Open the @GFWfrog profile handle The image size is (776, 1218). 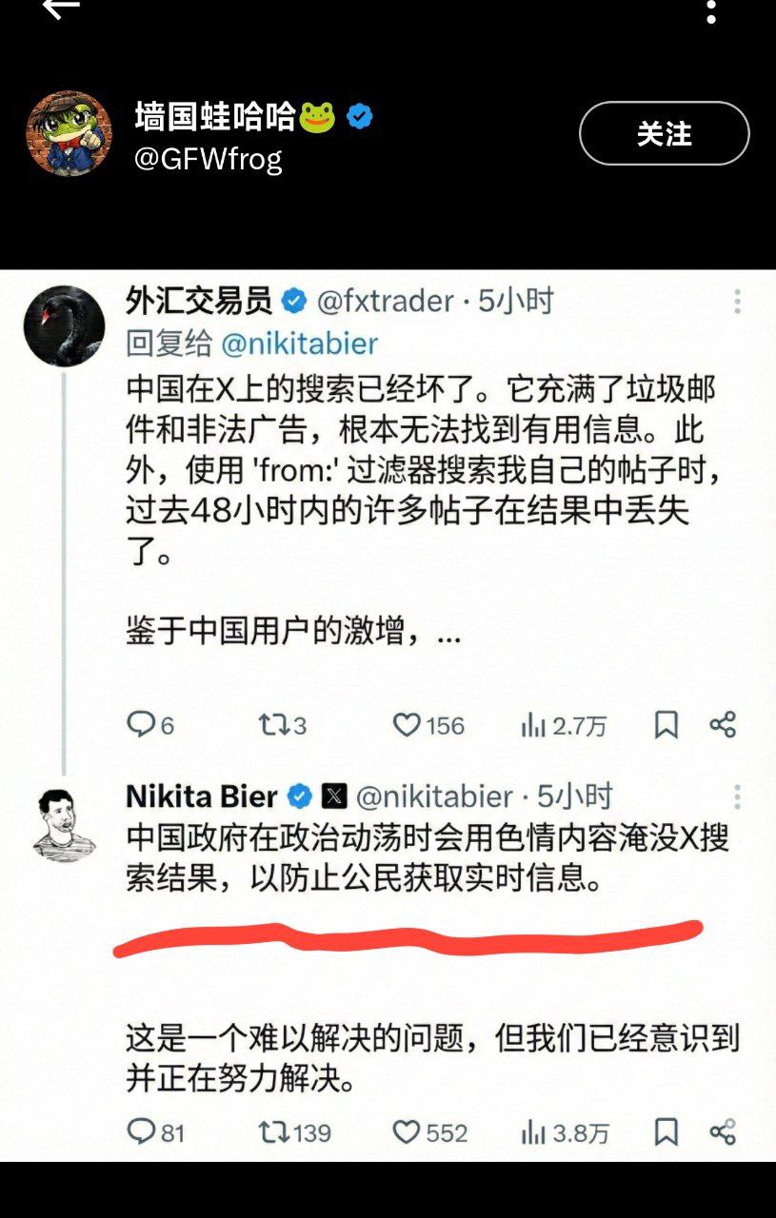tap(208, 159)
